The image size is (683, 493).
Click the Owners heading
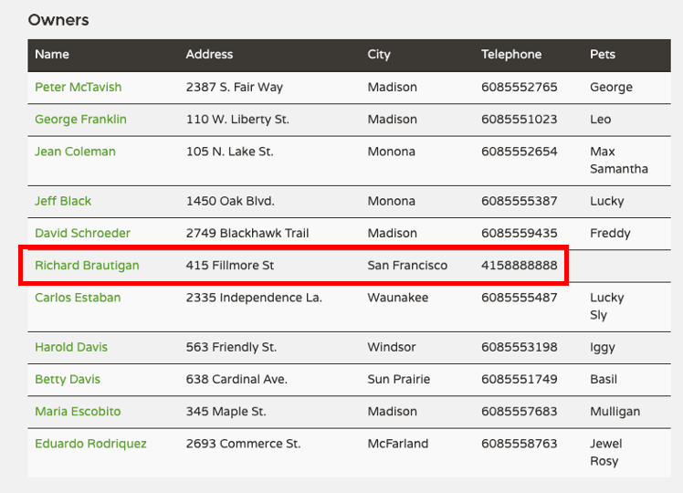click(58, 20)
